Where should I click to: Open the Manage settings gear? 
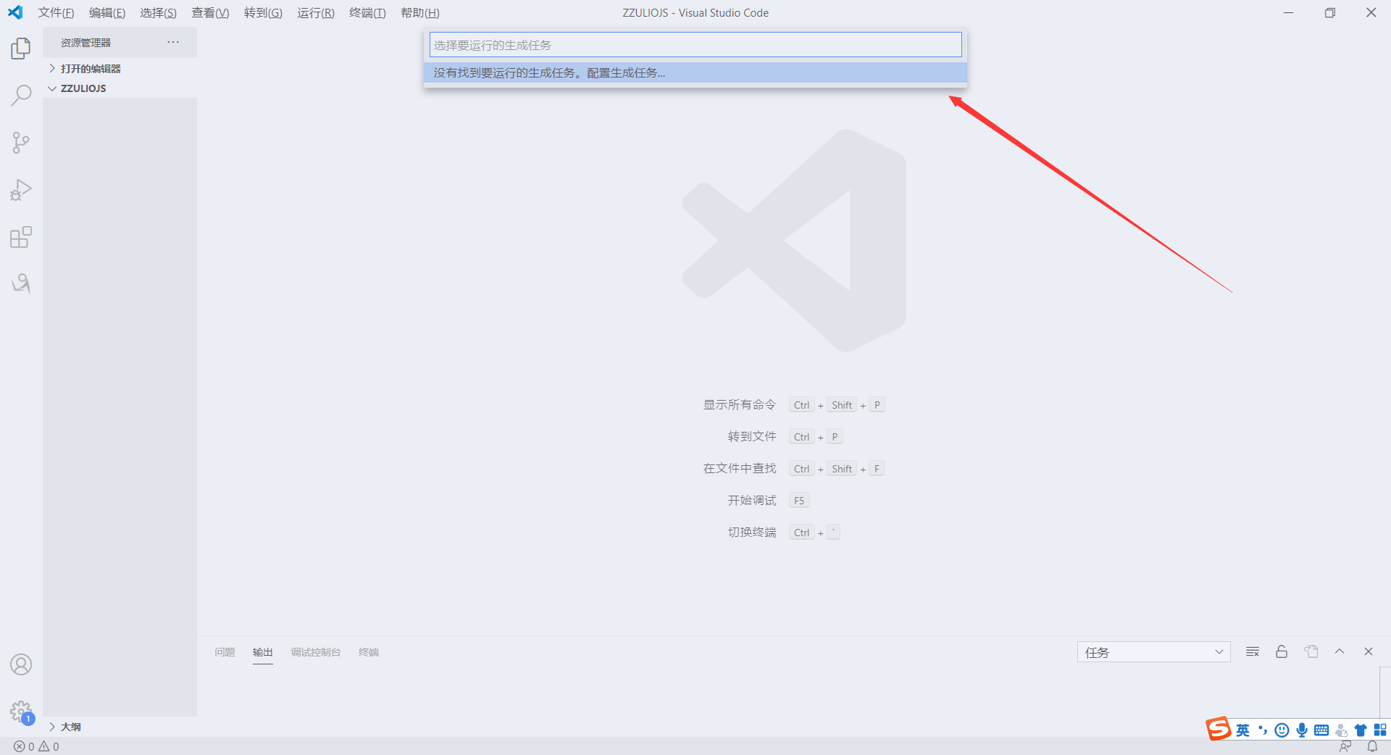coord(21,712)
